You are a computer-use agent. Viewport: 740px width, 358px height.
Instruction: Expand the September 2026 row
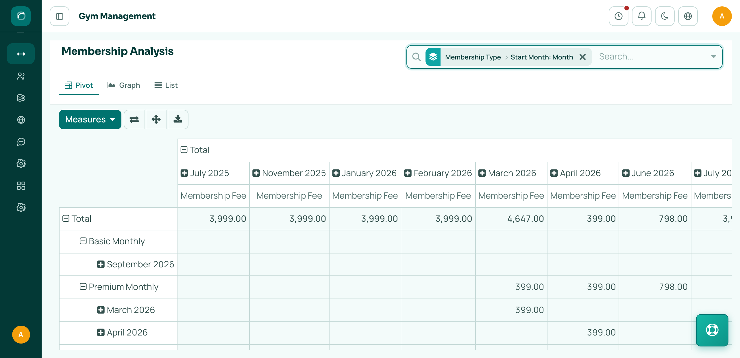coord(101,264)
